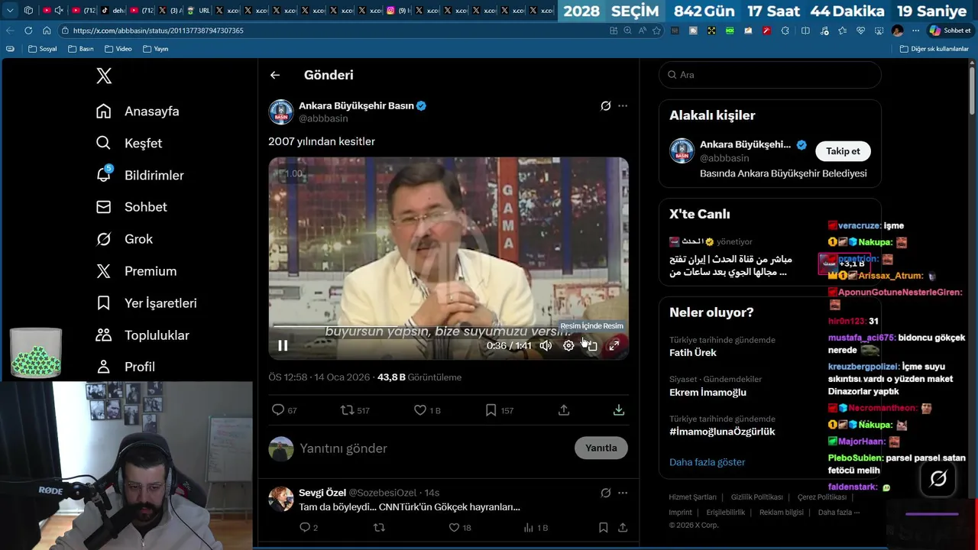Enter video fullscreen
The image size is (978, 550).
point(614,345)
